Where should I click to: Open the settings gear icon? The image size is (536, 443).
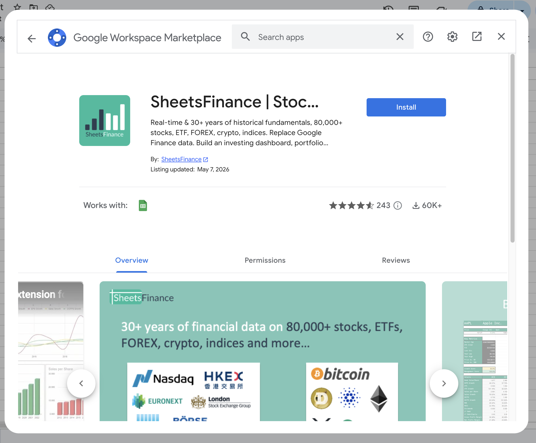point(452,37)
